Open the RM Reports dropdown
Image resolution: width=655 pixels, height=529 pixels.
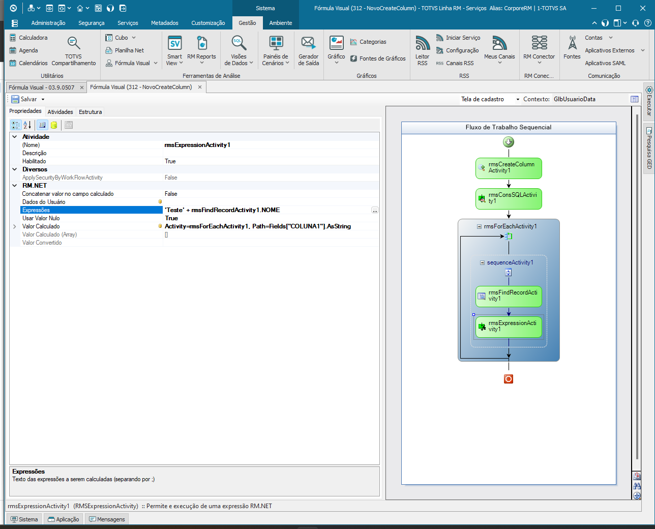point(201,50)
